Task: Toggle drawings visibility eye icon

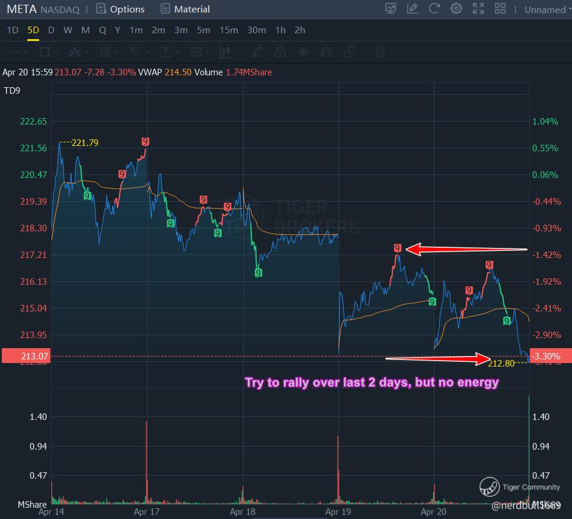Action: pos(303,52)
